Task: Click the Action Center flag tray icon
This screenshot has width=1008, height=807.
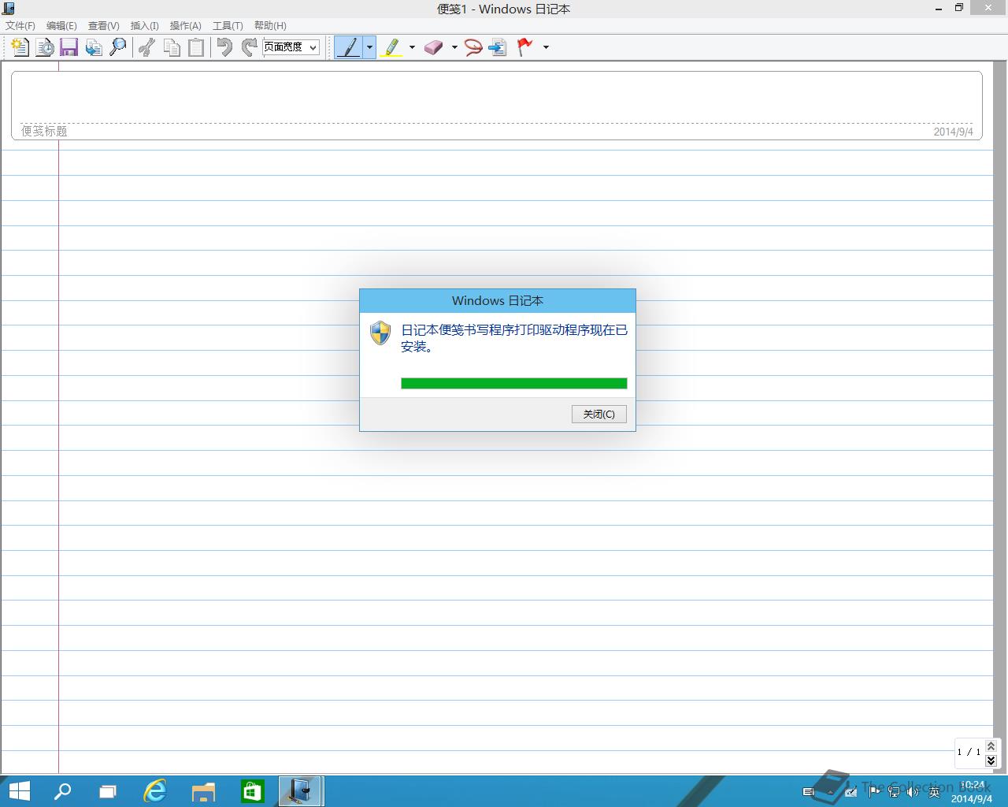Action: click(874, 791)
